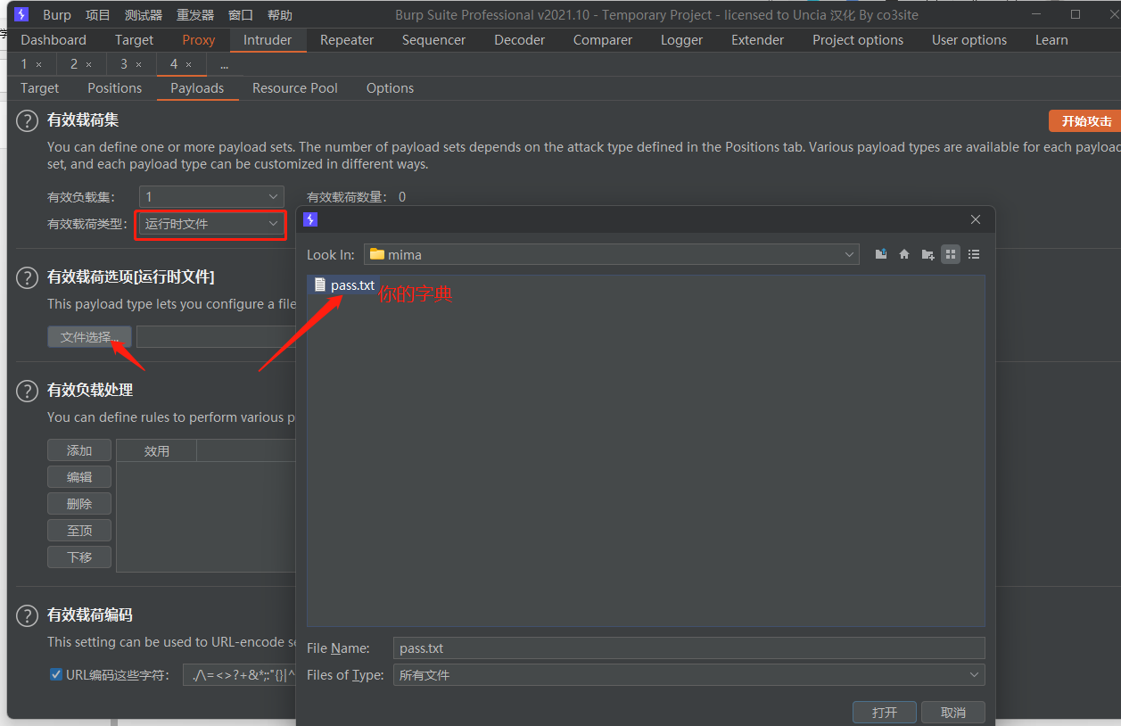Screen dimensions: 1121x726
Task: Switch to top-level Target tab
Action: pyautogui.click(x=134, y=40)
